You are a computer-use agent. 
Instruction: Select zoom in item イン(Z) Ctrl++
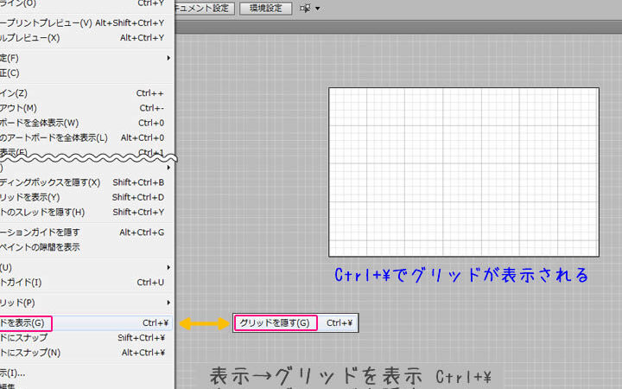click(x=86, y=93)
